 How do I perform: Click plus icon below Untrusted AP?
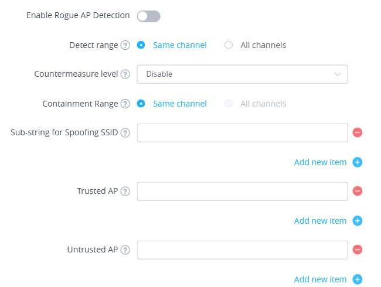click(x=358, y=279)
